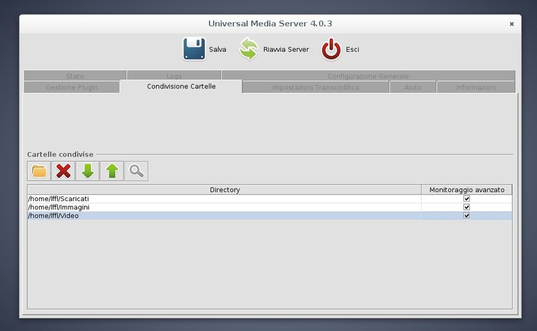
Task: Click the Riavvia Server label
Action: pos(286,50)
